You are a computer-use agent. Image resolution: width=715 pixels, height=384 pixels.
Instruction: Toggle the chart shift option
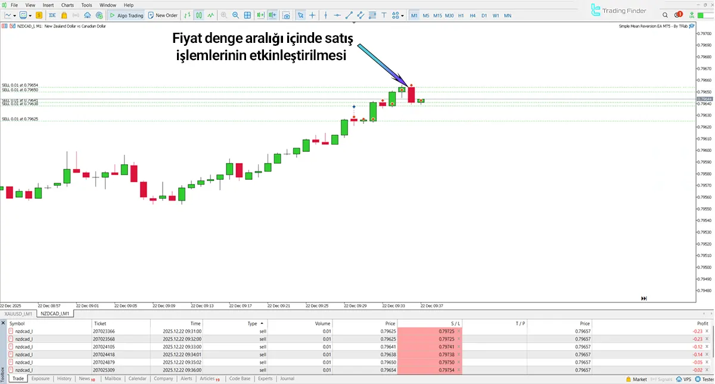pyautogui.click(x=273, y=15)
